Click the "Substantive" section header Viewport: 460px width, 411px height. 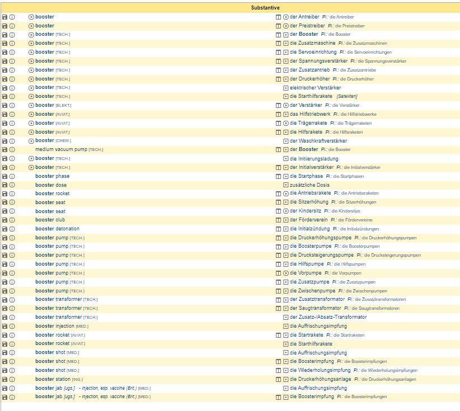click(x=265, y=8)
